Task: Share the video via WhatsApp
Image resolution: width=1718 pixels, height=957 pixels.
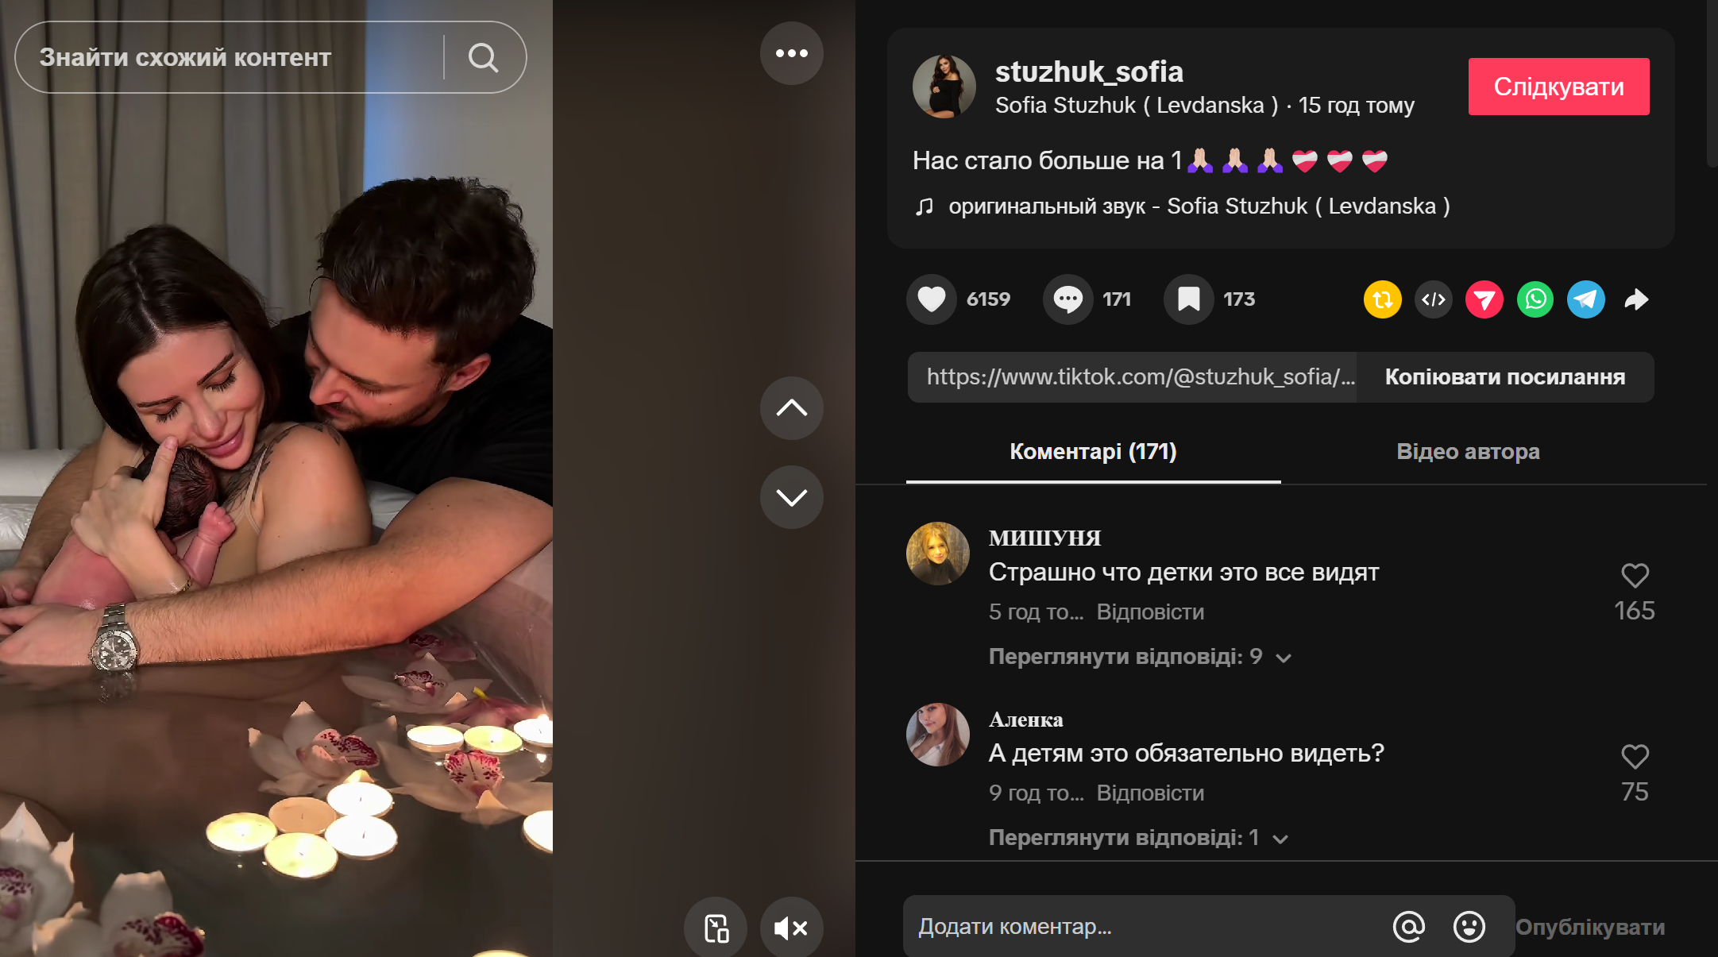Action: click(x=1535, y=299)
